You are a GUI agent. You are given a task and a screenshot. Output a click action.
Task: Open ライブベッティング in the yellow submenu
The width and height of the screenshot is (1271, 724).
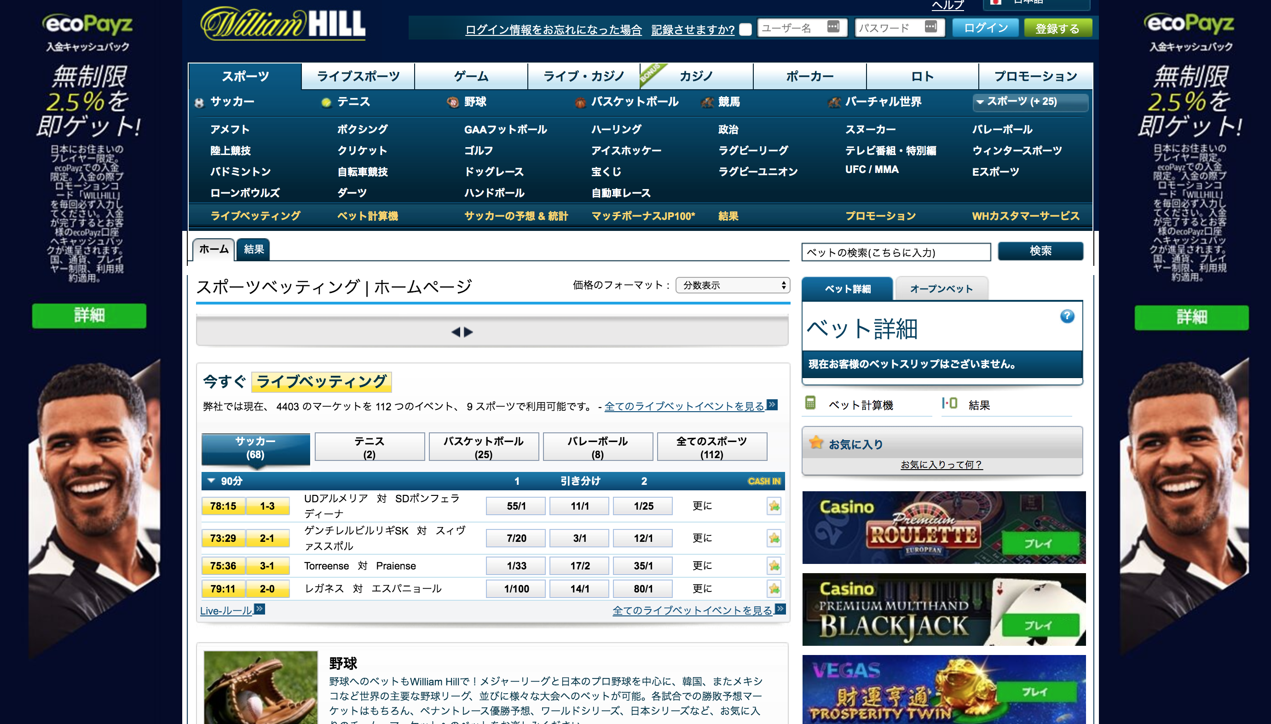[x=255, y=216]
